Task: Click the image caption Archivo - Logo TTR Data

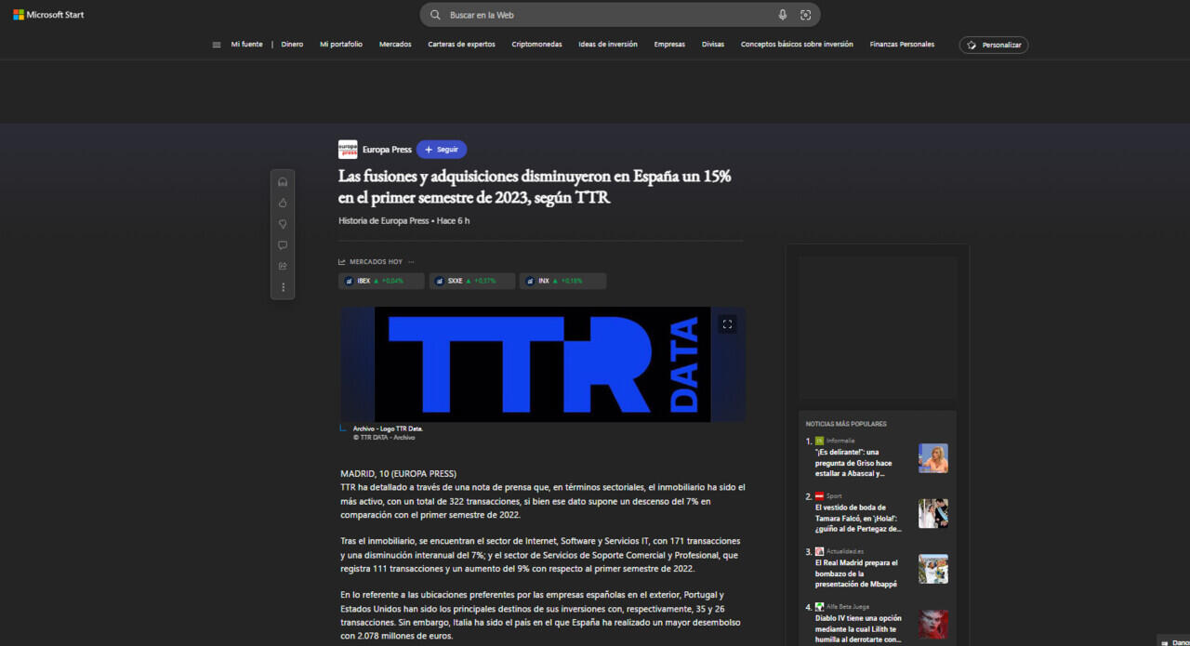Action: pyautogui.click(x=388, y=428)
